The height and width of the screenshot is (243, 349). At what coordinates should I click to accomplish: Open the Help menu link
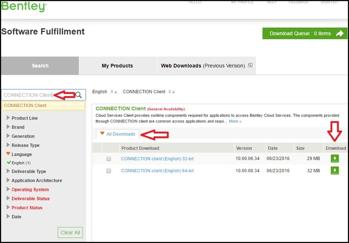[271, 2]
